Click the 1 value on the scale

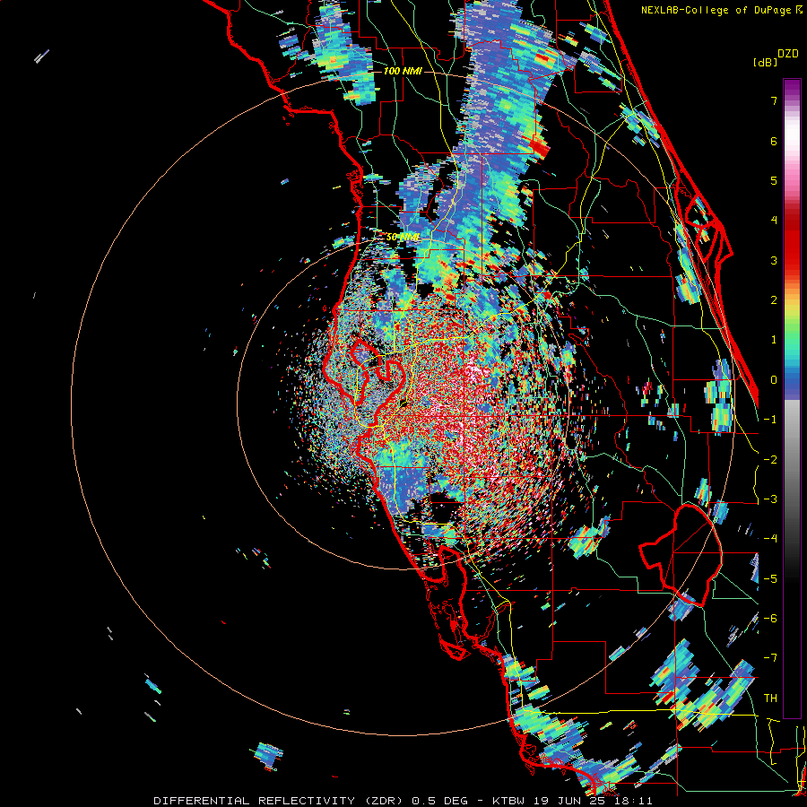coord(774,340)
